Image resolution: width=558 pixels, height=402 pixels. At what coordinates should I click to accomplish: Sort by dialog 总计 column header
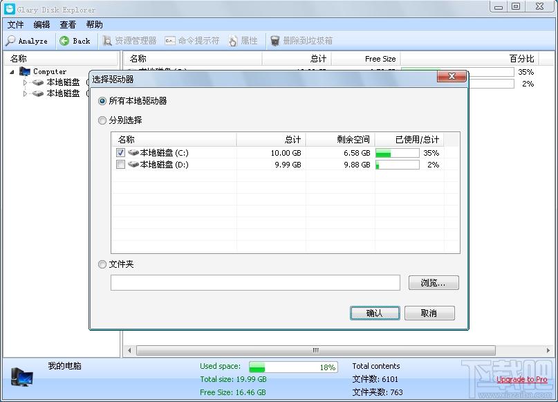tap(271, 140)
